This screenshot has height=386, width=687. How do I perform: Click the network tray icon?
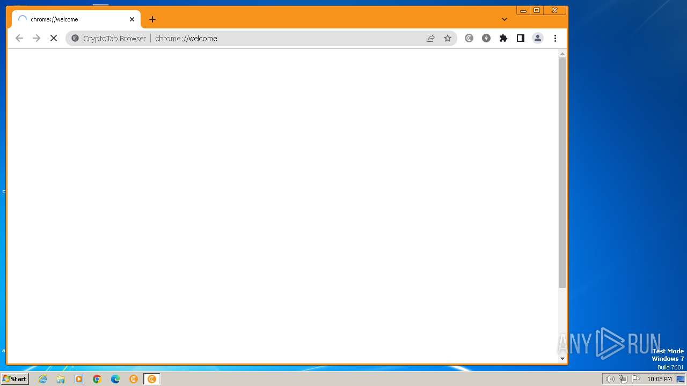coord(623,379)
